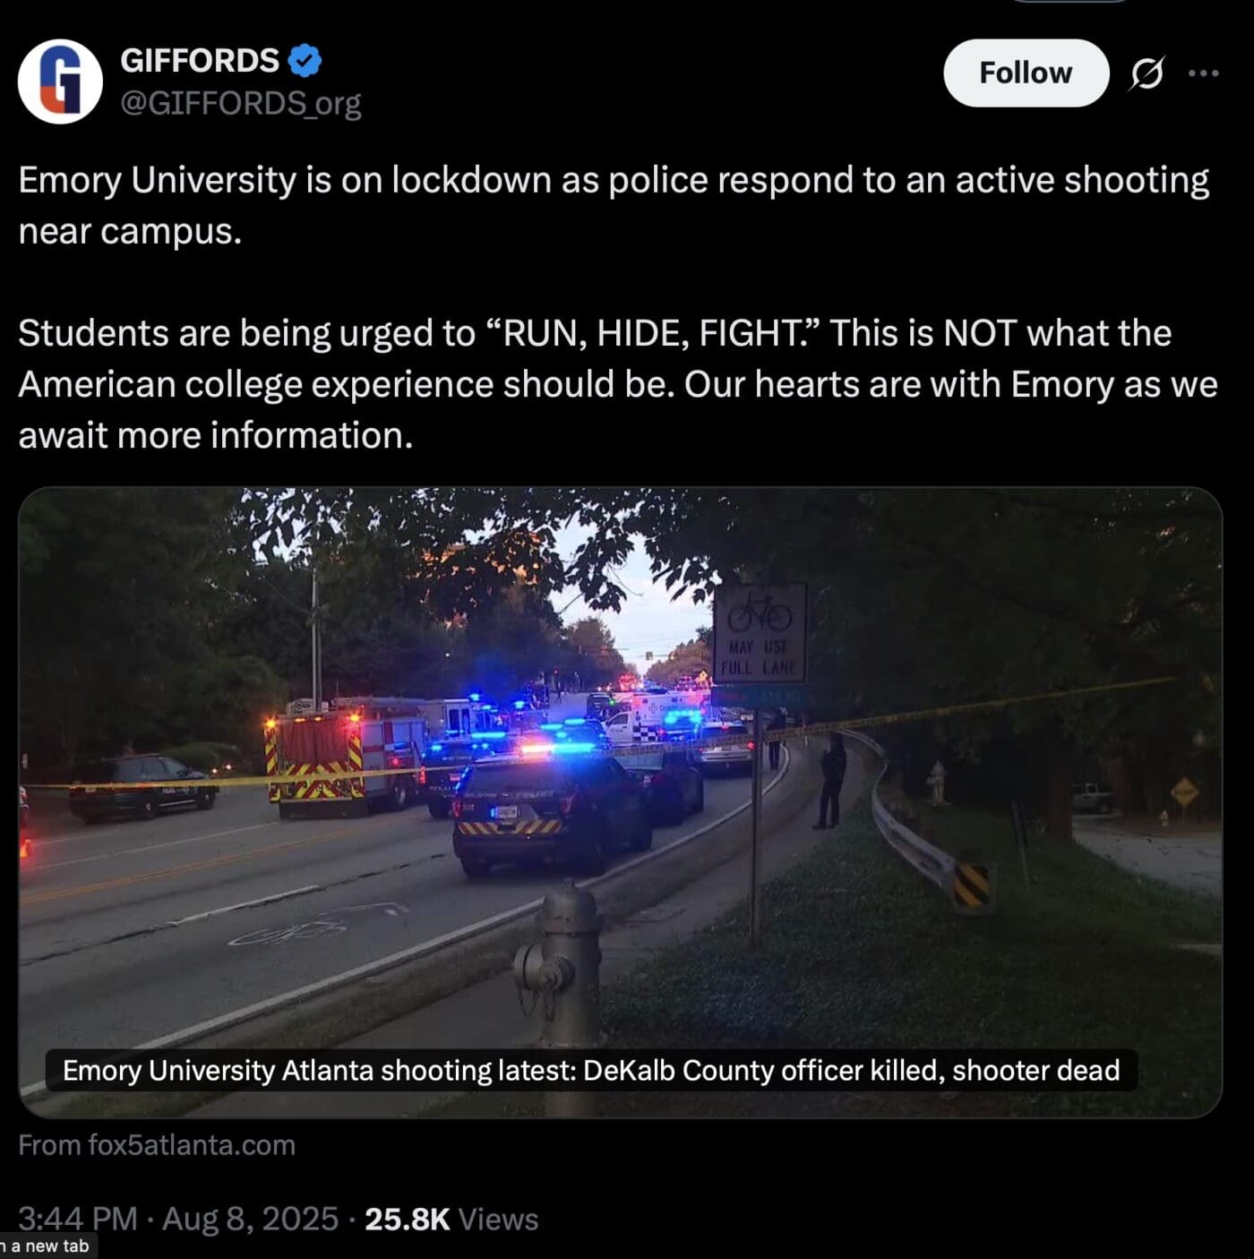
Task: Click the fire truck in the news image
Action: (x=343, y=758)
